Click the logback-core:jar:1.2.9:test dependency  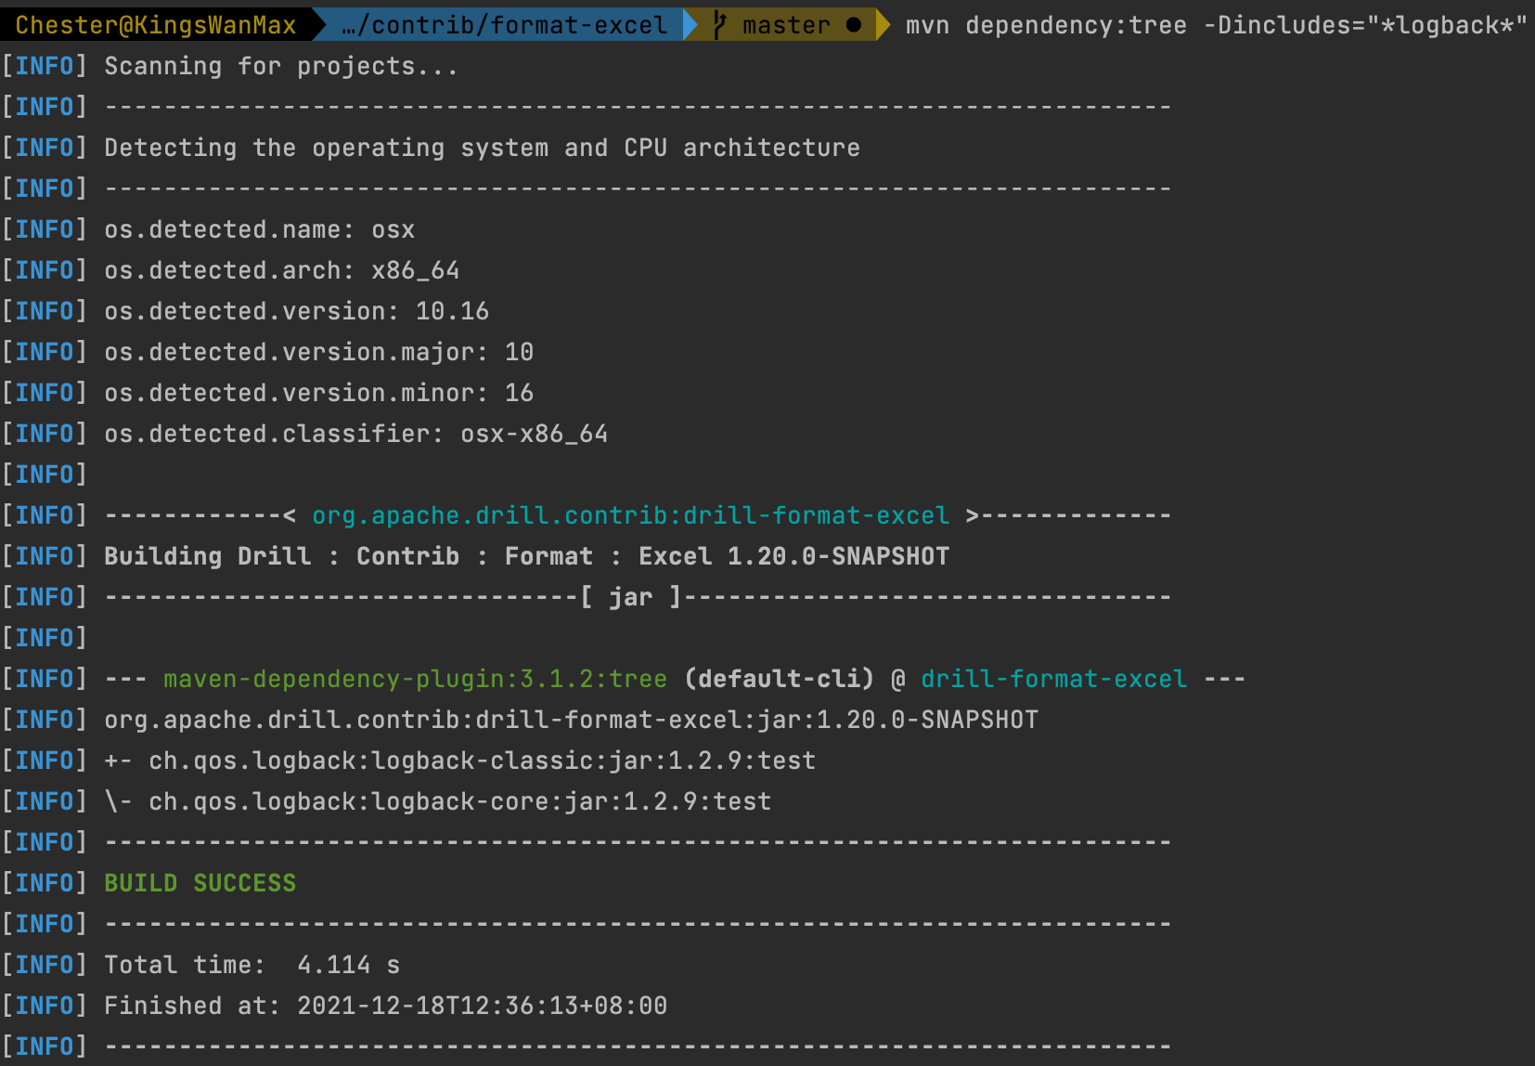(x=459, y=801)
